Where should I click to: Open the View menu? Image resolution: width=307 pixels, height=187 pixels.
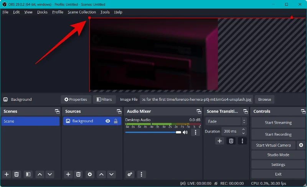(x=28, y=12)
